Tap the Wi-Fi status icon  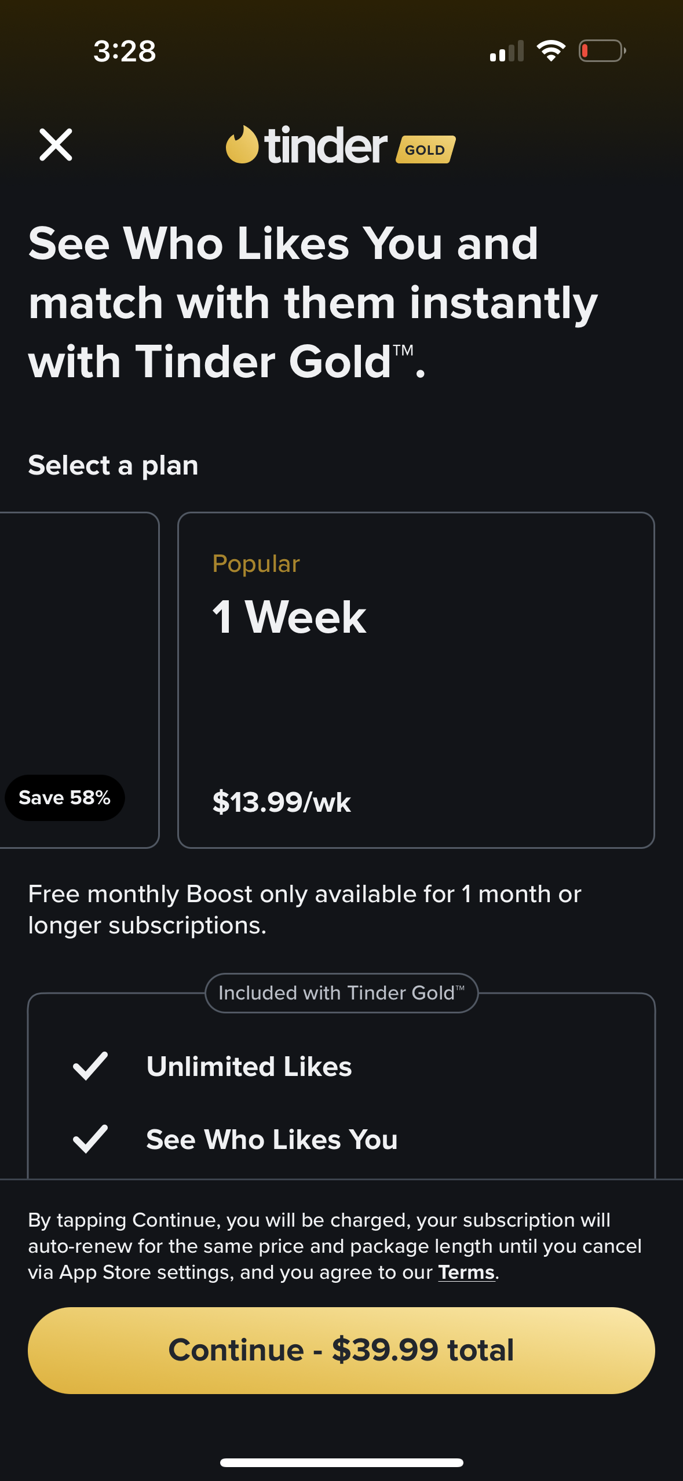[551, 51]
